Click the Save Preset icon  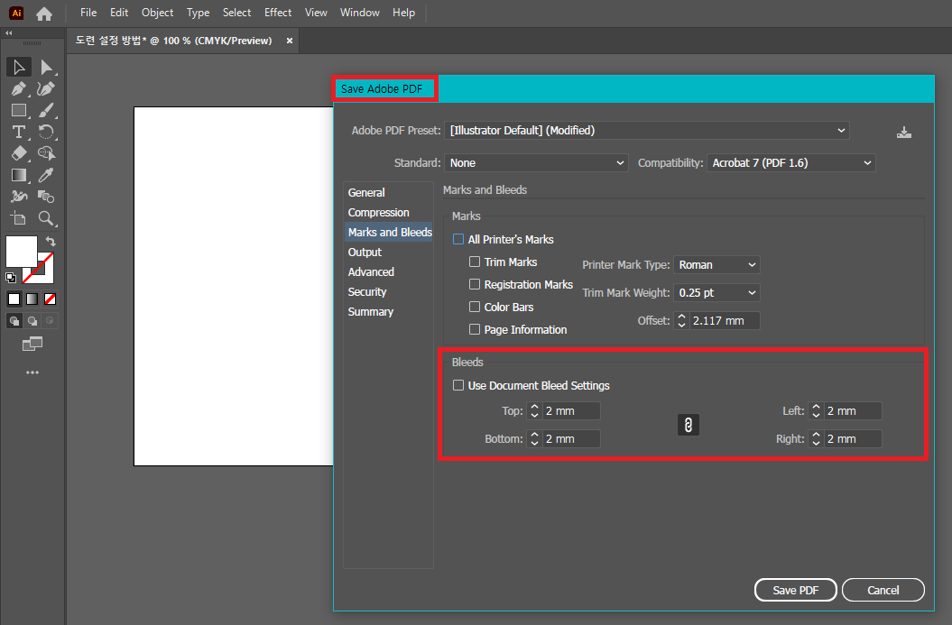(903, 132)
